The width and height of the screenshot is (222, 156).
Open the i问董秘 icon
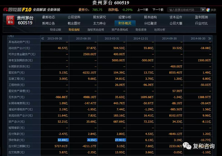point(10,20)
